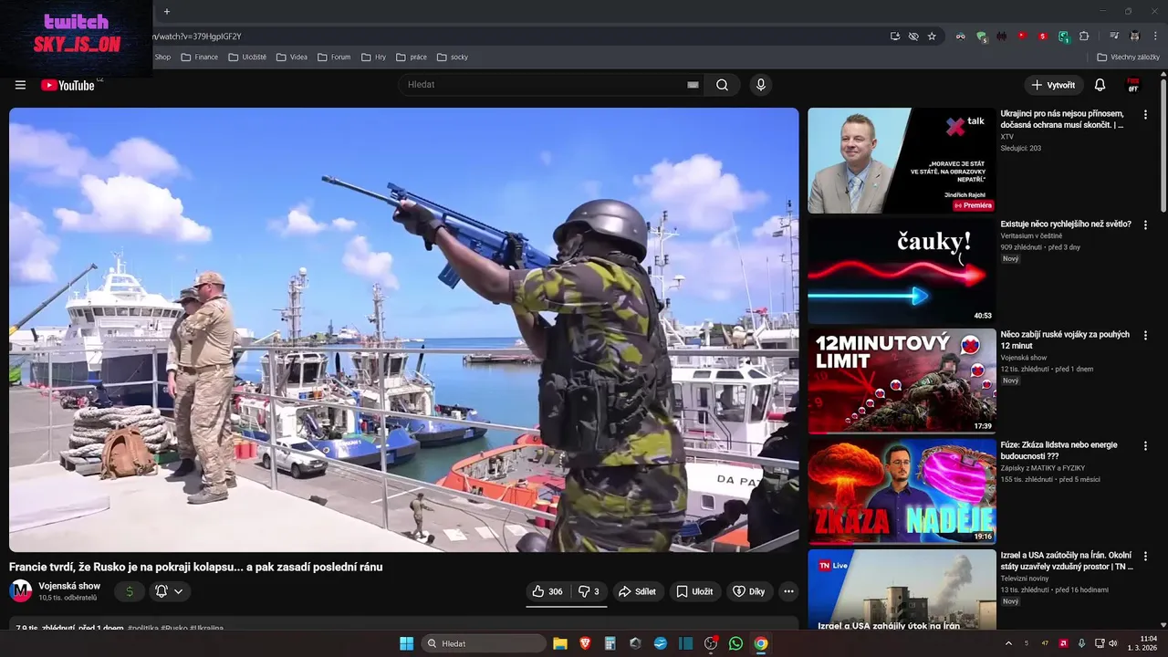
Task: Dislike the video with thumbs down
Action: [589, 591]
